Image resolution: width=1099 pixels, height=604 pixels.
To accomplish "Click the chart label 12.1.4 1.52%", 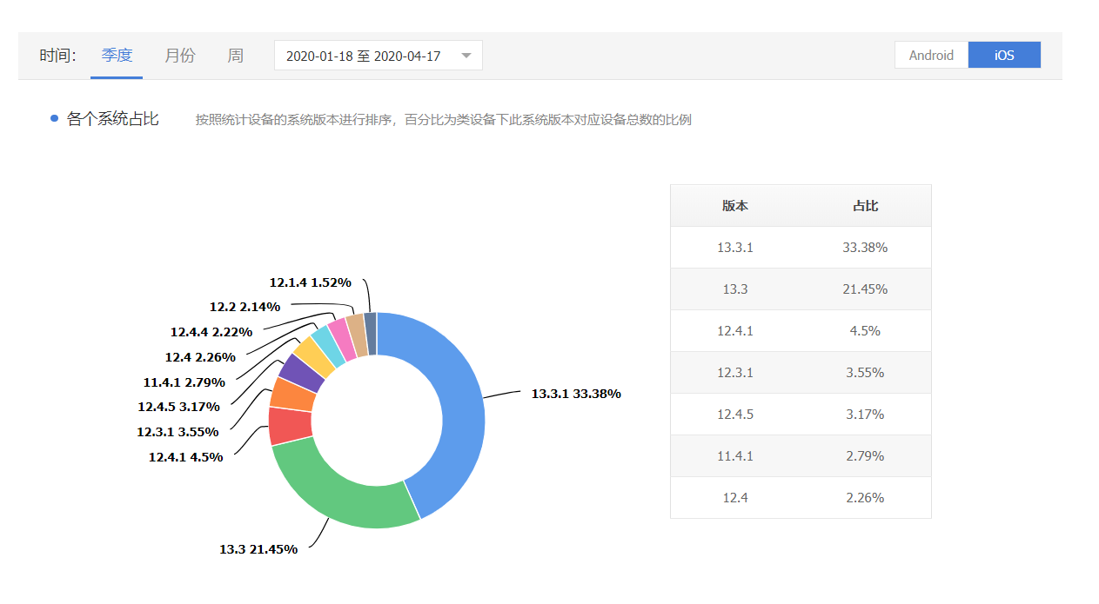I will (310, 282).
